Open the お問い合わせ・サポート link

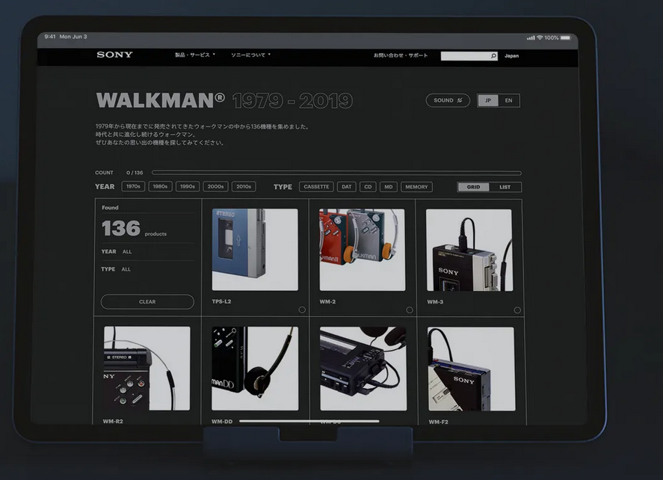[x=401, y=55]
